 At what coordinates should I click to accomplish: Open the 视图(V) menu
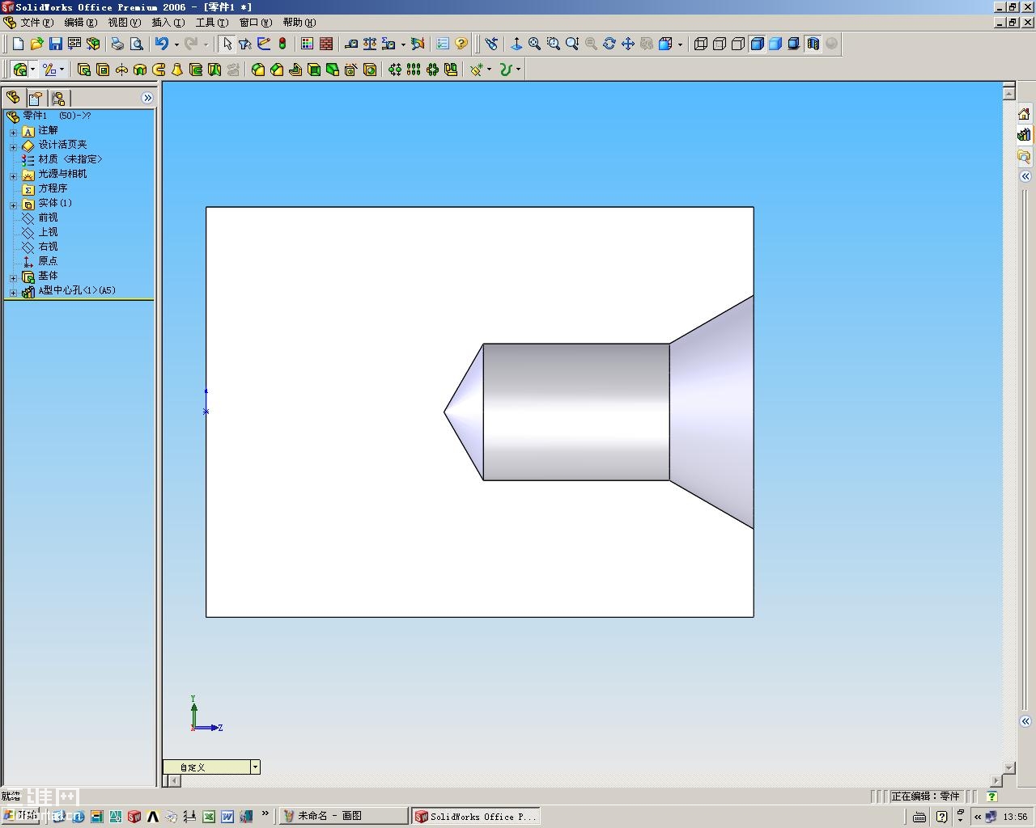click(x=124, y=23)
